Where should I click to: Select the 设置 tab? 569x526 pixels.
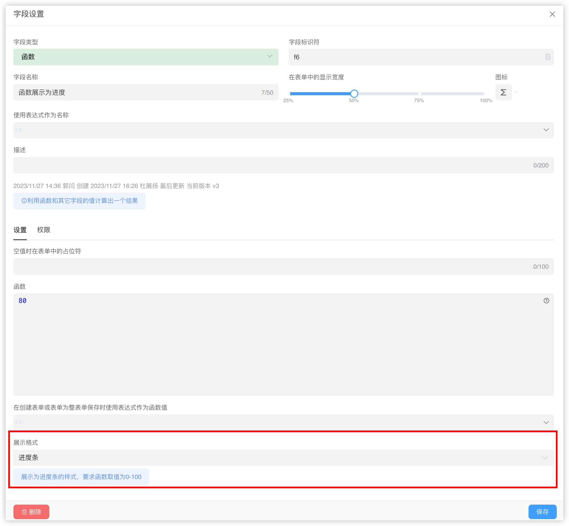pos(20,230)
